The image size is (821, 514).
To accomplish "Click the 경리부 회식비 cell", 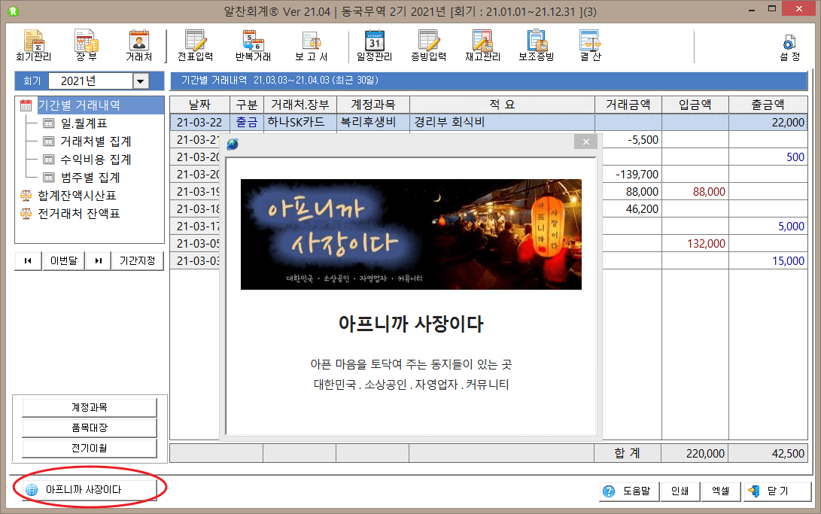I will (502, 123).
